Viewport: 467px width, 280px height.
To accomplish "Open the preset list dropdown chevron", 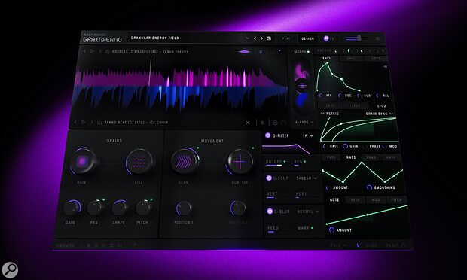I will (247, 38).
